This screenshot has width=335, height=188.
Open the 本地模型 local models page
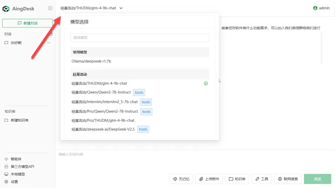click(18, 174)
